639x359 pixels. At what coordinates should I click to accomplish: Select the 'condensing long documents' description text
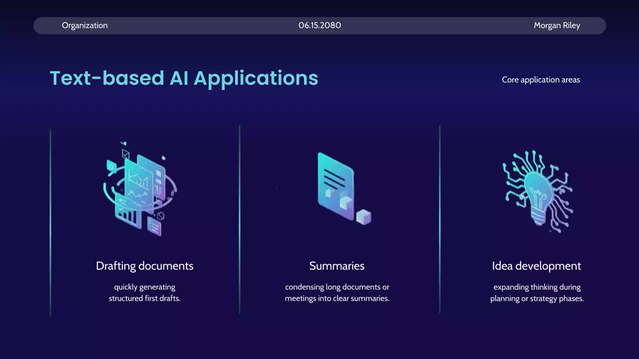337,293
